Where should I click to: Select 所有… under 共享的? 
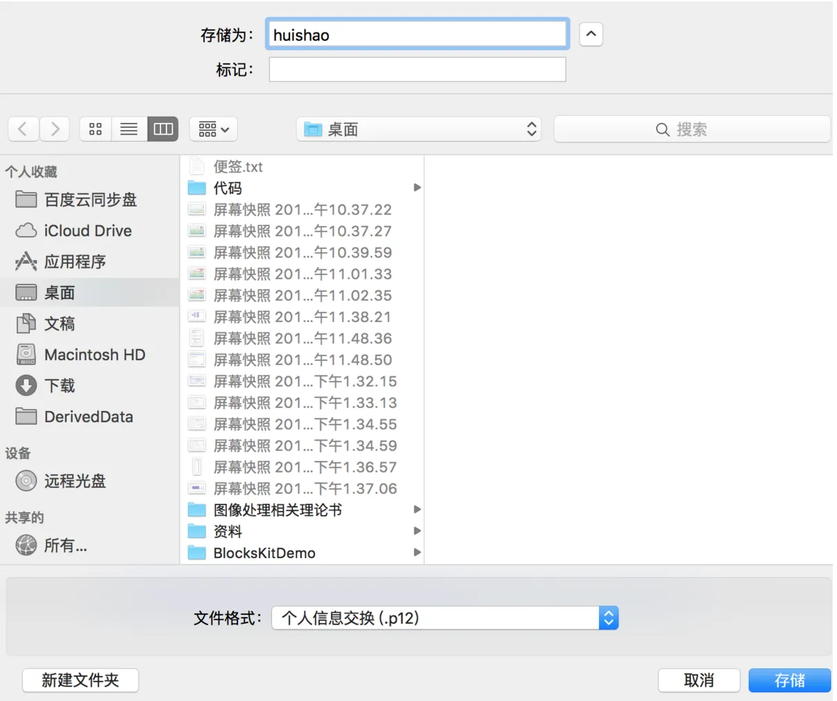pos(90,546)
